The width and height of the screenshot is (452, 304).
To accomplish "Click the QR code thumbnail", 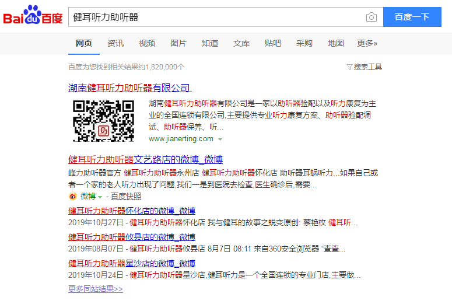I will pos(103,120).
